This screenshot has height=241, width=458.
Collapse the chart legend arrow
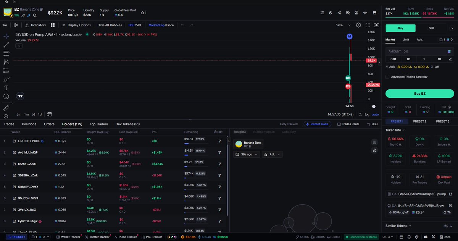pyautogui.click(x=19, y=46)
